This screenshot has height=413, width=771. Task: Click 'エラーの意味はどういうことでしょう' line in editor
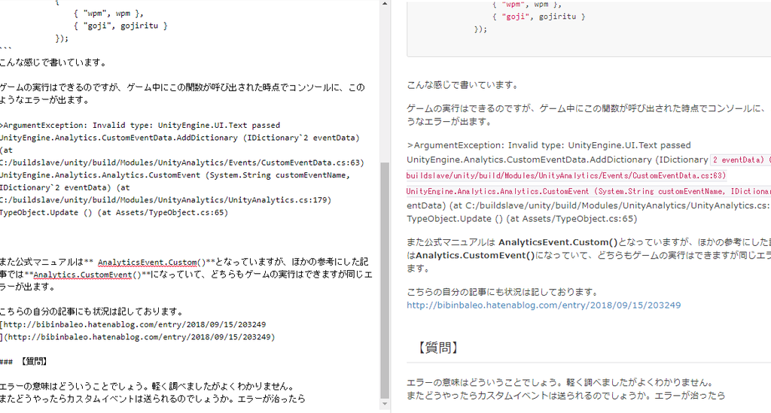(x=147, y=386)
